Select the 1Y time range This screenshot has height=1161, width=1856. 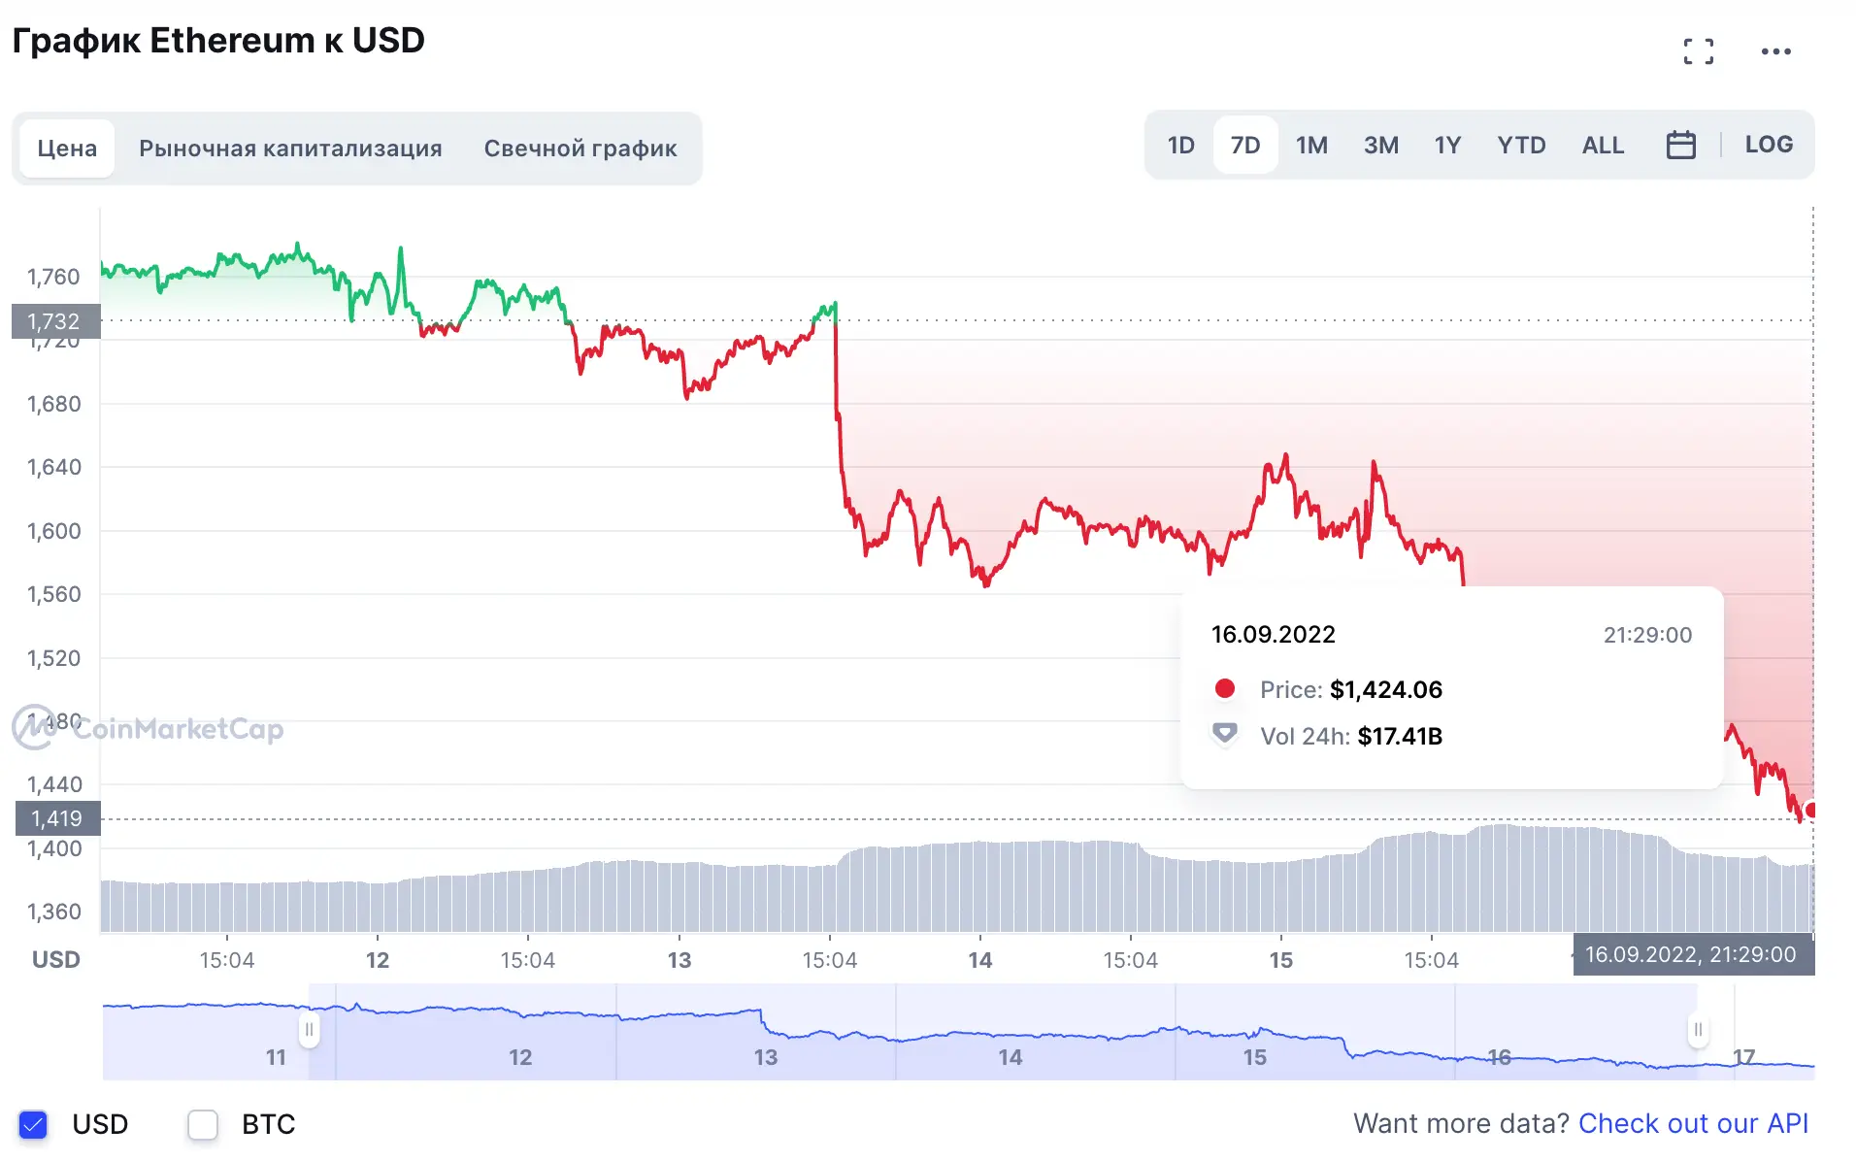(1447, 146)
